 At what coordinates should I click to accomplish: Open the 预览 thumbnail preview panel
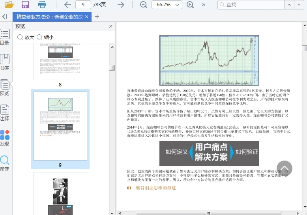click(5, 88)
